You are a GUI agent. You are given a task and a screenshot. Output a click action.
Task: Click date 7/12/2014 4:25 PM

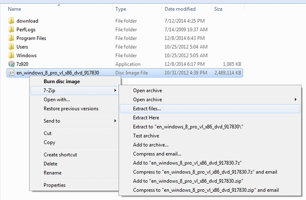point(185,21)
